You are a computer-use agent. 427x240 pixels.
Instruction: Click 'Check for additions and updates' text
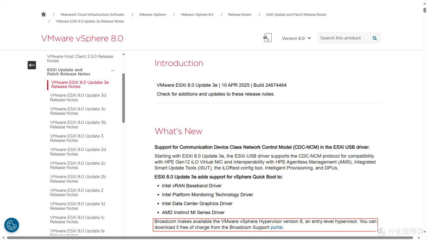click(x=216, y=94)
